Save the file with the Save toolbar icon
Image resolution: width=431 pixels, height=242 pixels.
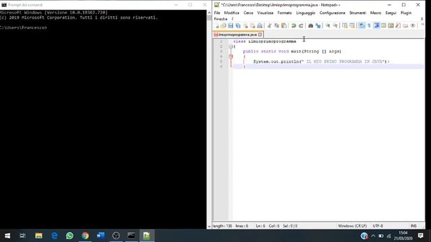(x=230, y=26)
